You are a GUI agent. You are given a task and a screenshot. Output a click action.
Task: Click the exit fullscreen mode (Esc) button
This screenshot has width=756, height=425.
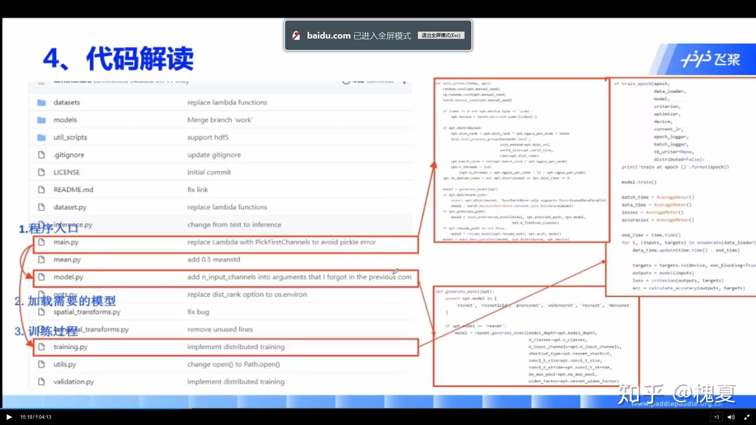[441, 35]
